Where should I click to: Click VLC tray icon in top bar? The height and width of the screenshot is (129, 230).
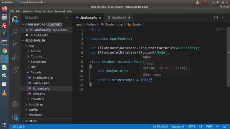[x=198, y=3]
